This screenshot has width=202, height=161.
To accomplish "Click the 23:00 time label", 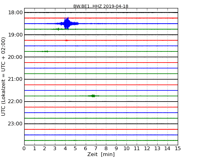I will click(x=15, y=124).
